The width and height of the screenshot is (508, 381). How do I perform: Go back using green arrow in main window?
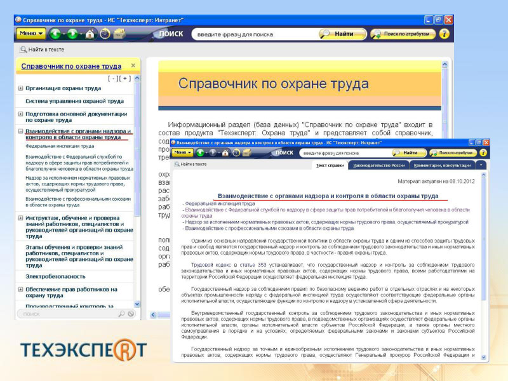55,34
